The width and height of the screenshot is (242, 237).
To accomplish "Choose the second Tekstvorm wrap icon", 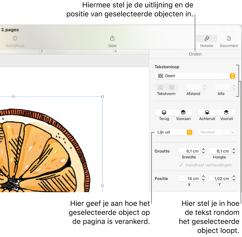I will pos(172,87).
